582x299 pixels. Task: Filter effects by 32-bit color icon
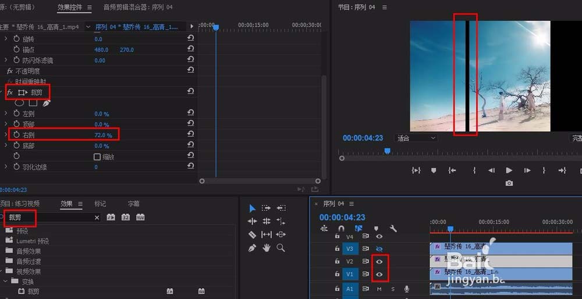(126, 217)
